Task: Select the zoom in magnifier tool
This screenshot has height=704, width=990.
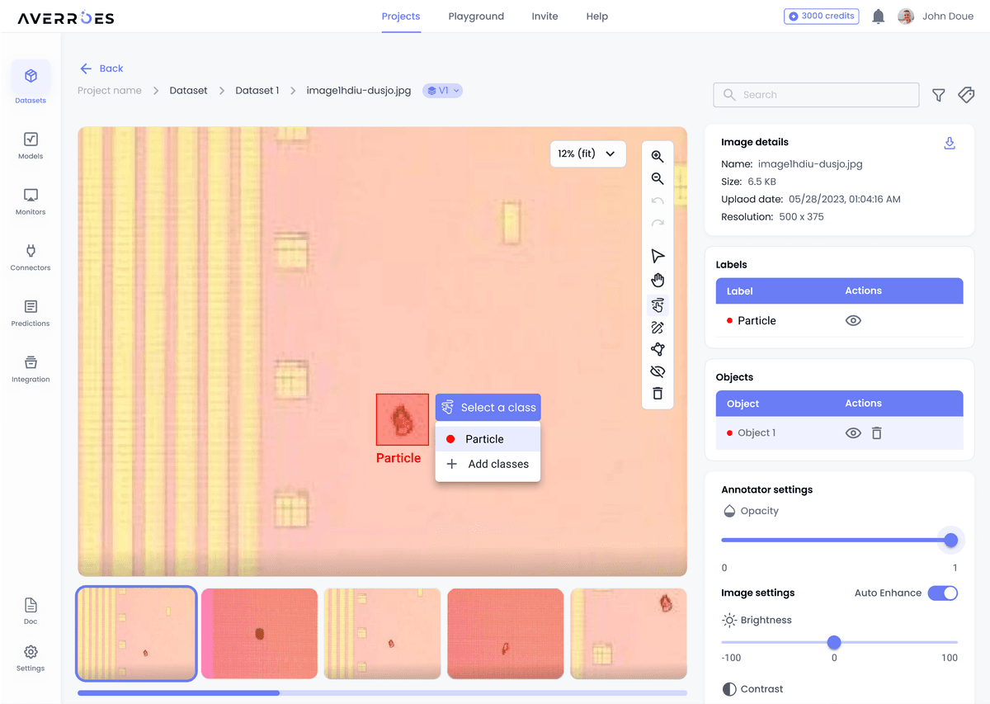Action: [658, 156]
